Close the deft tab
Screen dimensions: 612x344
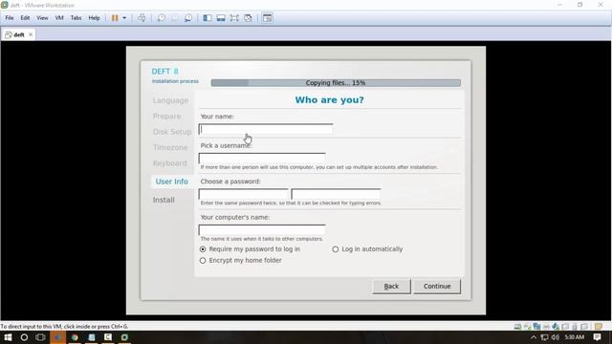31,34
